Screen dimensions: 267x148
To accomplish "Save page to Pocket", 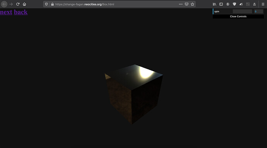I will [187, 4].
